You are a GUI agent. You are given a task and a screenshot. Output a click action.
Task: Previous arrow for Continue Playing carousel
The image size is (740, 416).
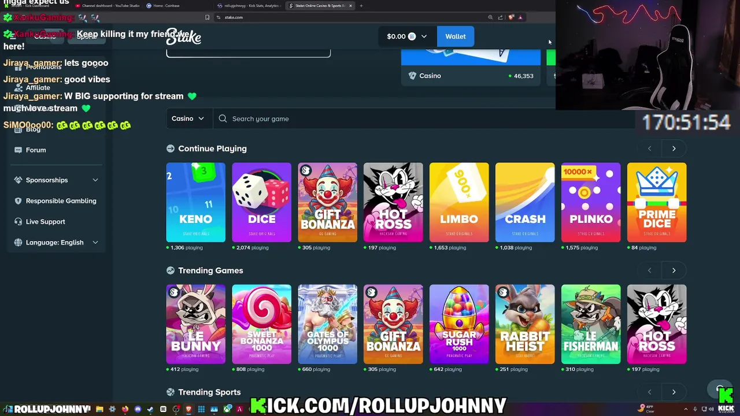pos(649,148)
